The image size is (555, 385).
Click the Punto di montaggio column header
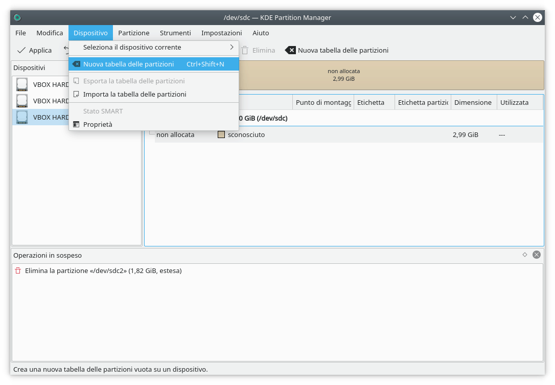tap(323, 102)
